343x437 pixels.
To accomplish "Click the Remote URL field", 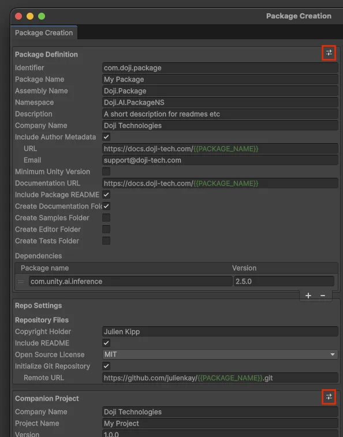I will (220, 378).
